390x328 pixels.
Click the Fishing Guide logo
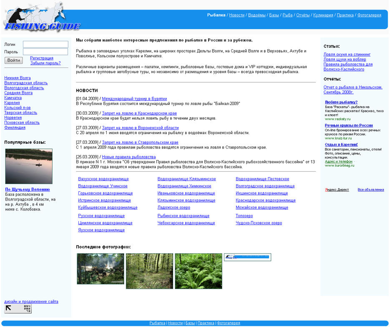click(x=41, y=18)
